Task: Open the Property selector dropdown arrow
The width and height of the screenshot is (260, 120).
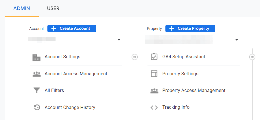Action: 237,40
